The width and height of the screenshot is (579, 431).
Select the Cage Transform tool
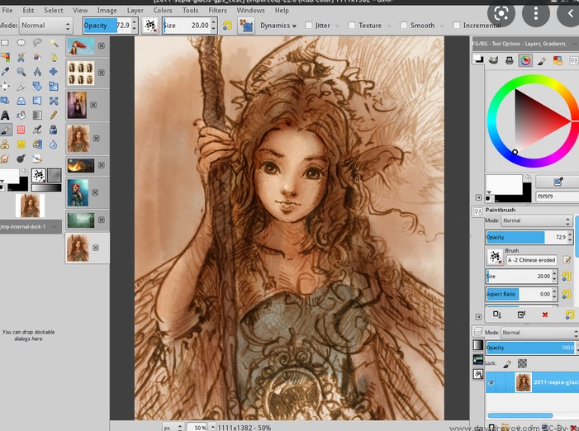[54, 101]
